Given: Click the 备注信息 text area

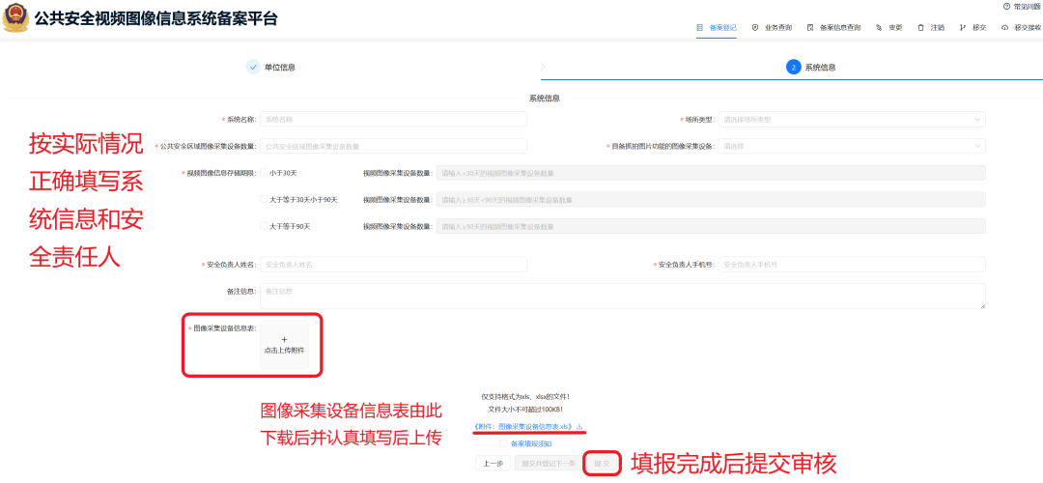Looking at the screenshot, I should [623, 296].
